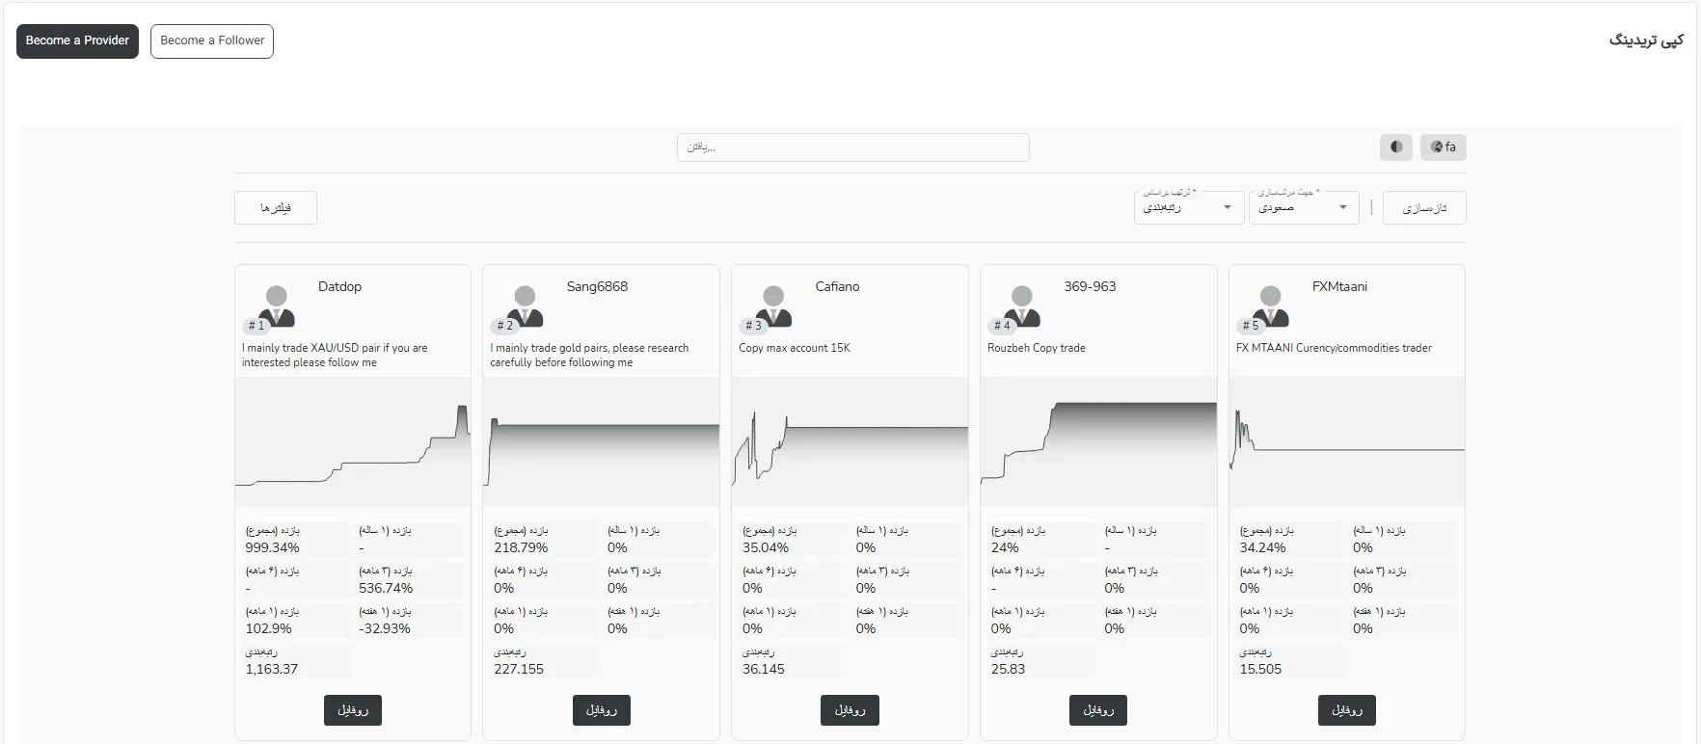The width and height of the screenshot is (1701, 744).
Task: Open Datdop's profile button
Action: [x=353, y=710]
